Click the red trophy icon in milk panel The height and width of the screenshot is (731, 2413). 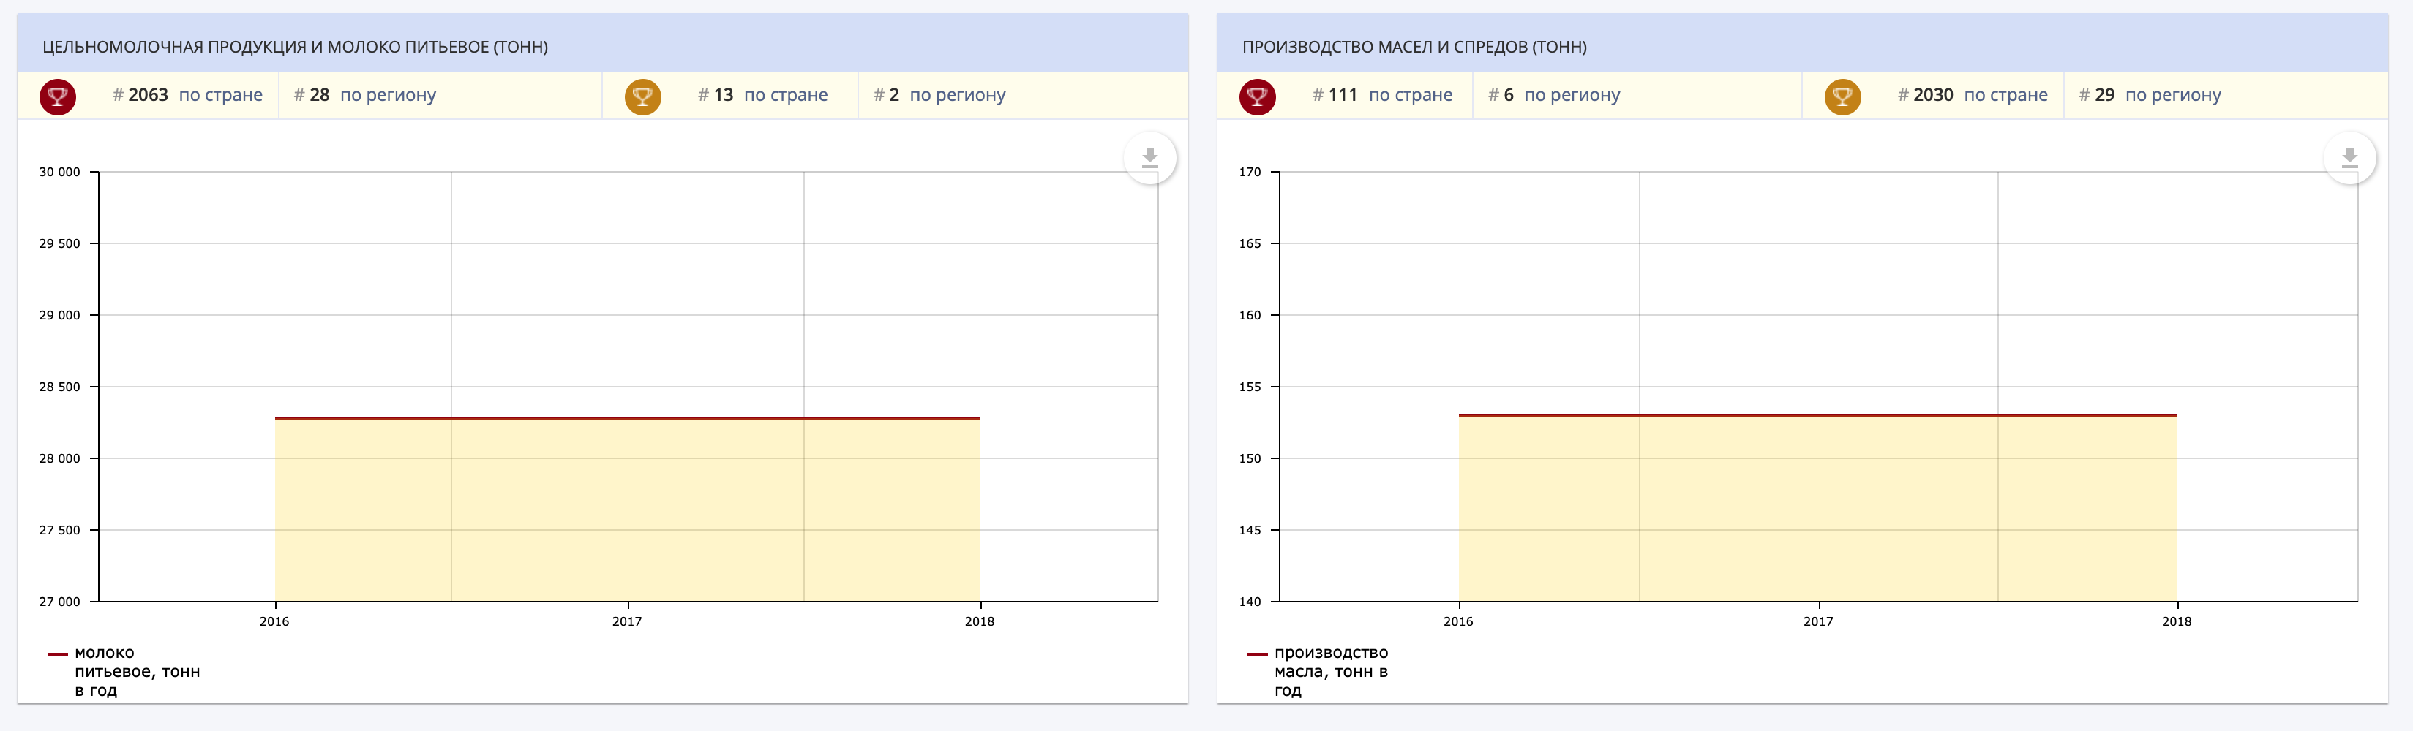pos(57,96)
